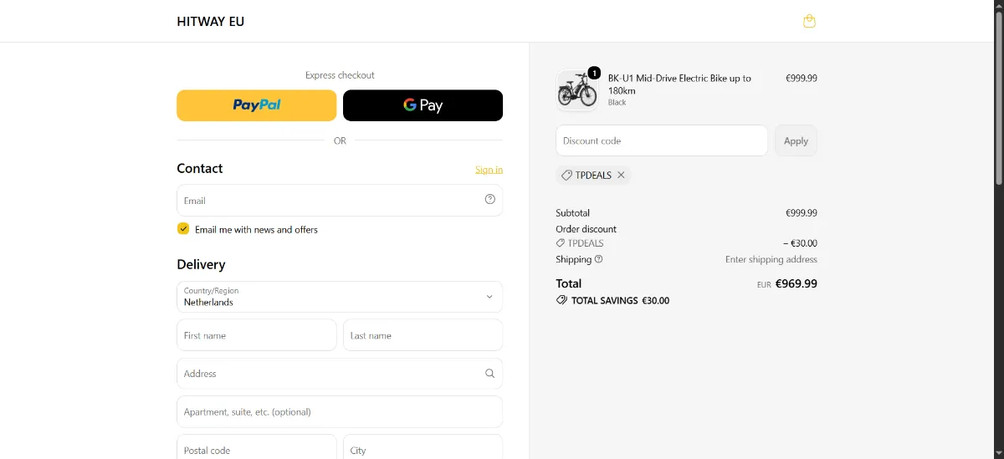Click the − €30.00 discount amount

tap(800, 243)
